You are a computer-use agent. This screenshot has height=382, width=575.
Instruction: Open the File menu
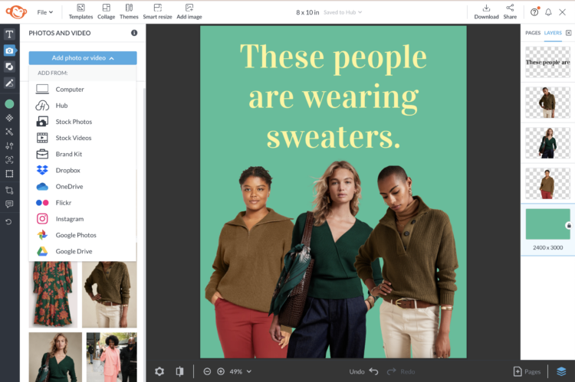[x=44, y=12]
